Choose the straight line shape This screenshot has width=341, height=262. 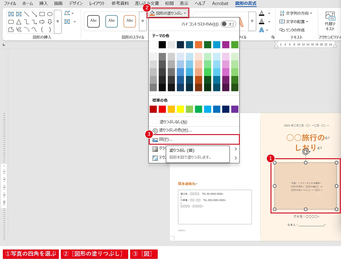tap(26, 14)
